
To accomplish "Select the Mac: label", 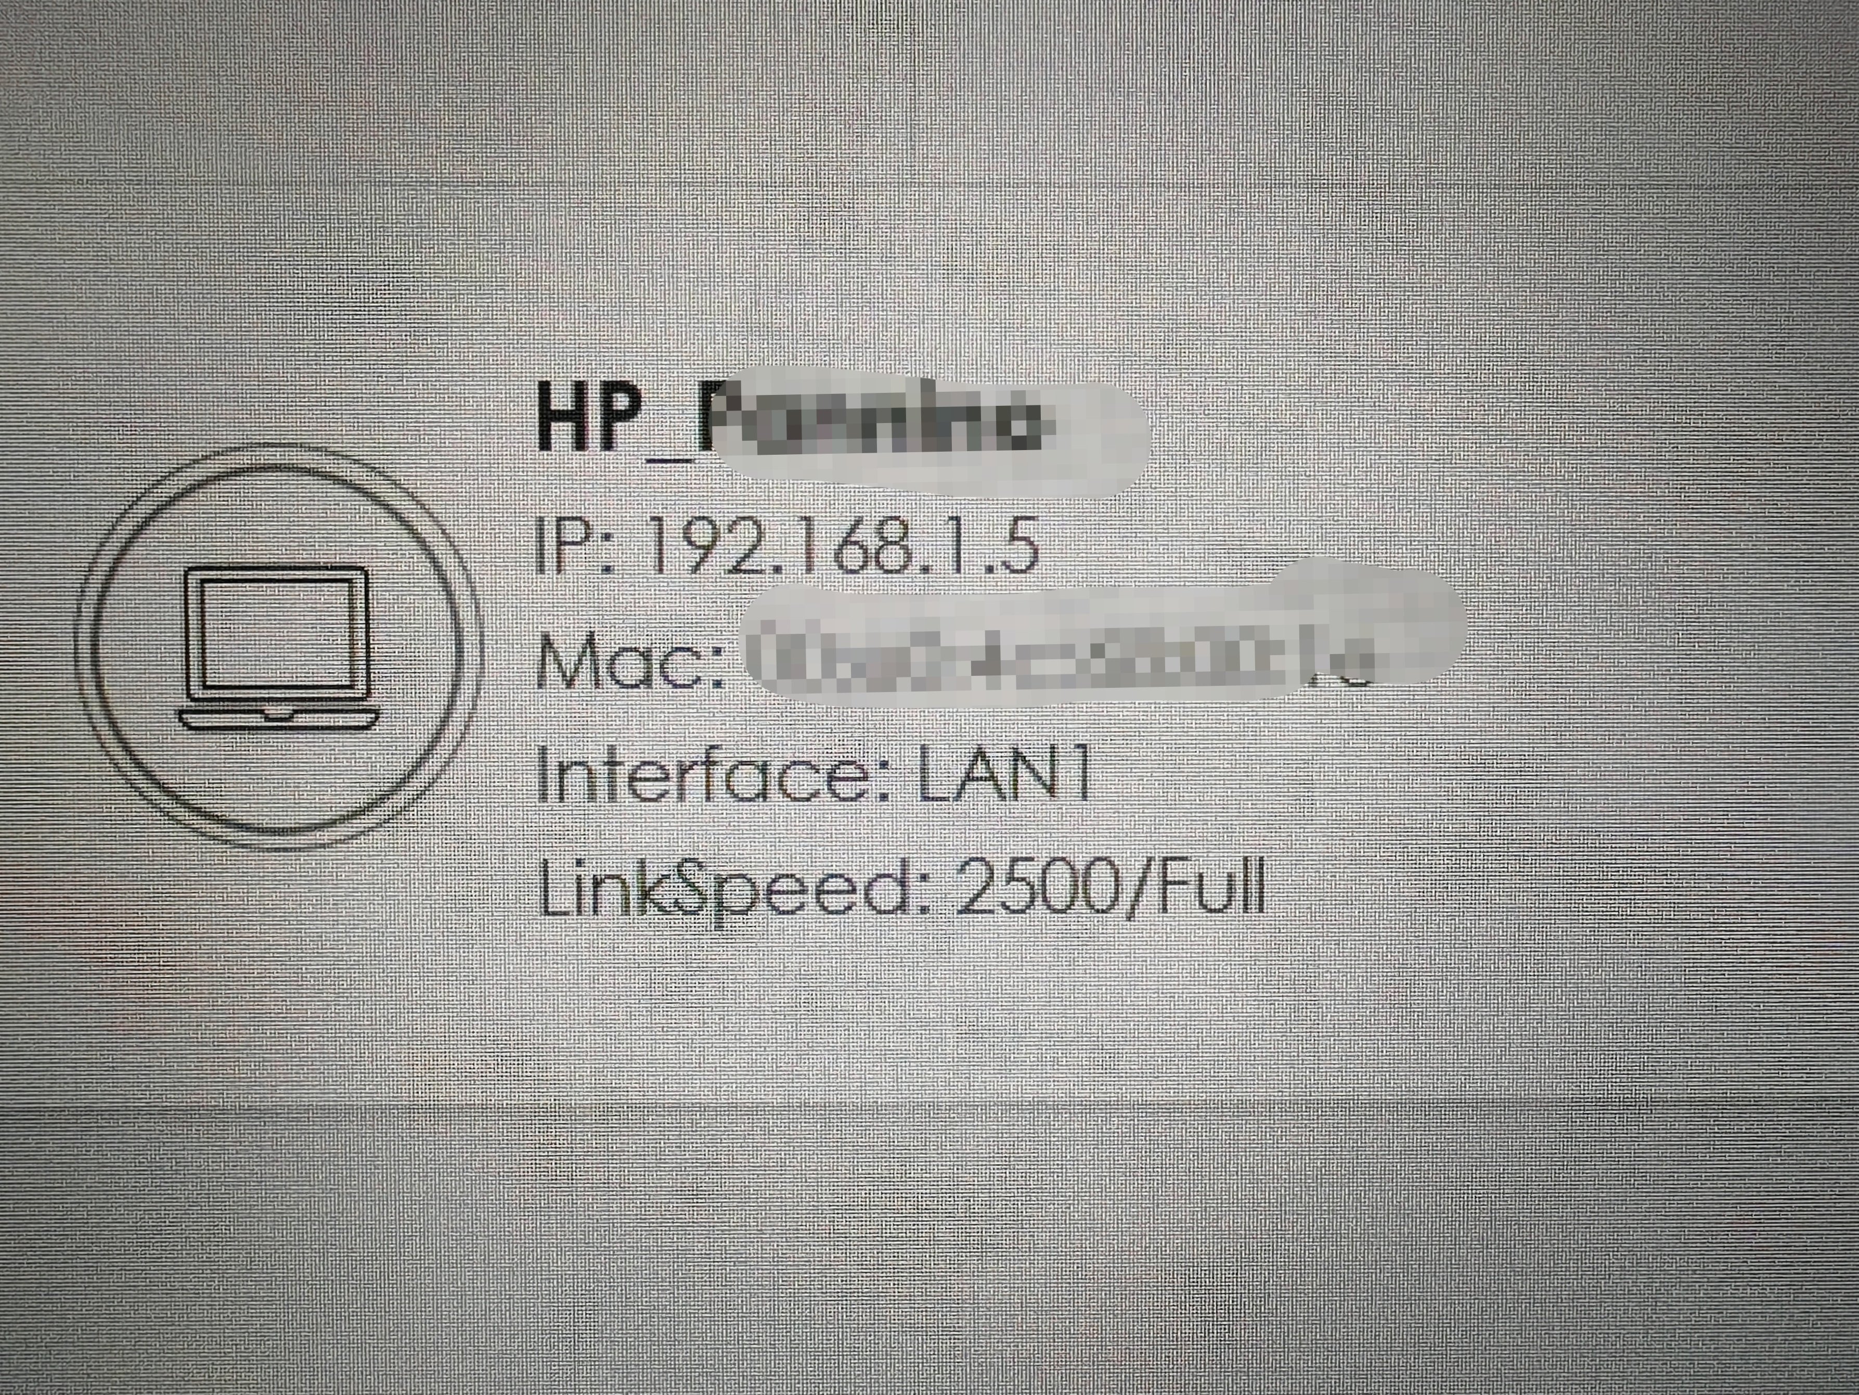I will tap(629, 659).
